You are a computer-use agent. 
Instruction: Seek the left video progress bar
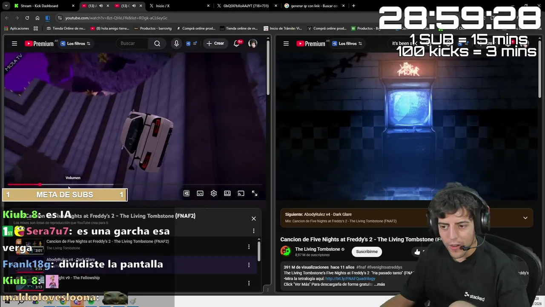point(134,185)
